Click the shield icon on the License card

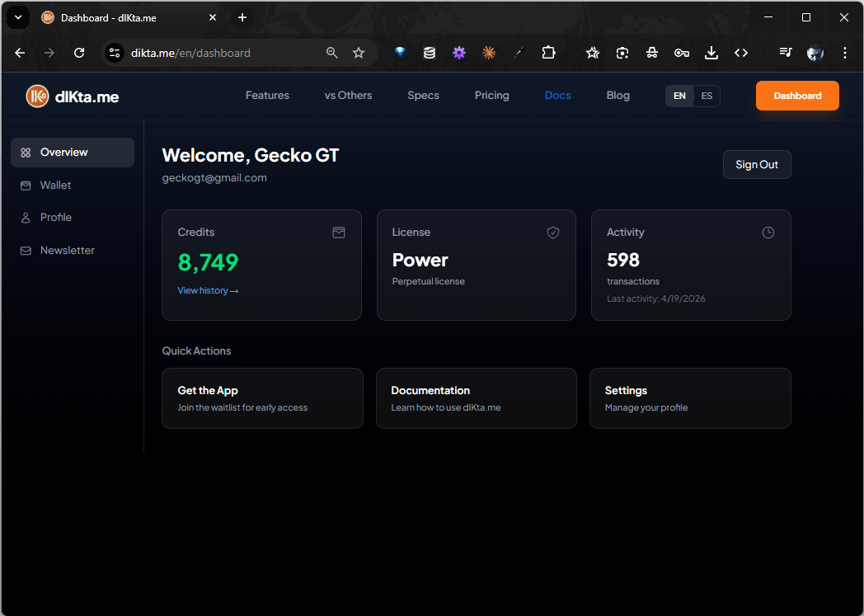click(x=553, y=233)
